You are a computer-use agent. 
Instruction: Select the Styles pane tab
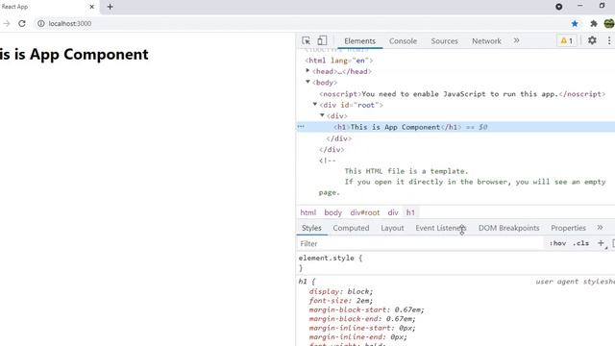pyautogui.click(x=311, y=228)
